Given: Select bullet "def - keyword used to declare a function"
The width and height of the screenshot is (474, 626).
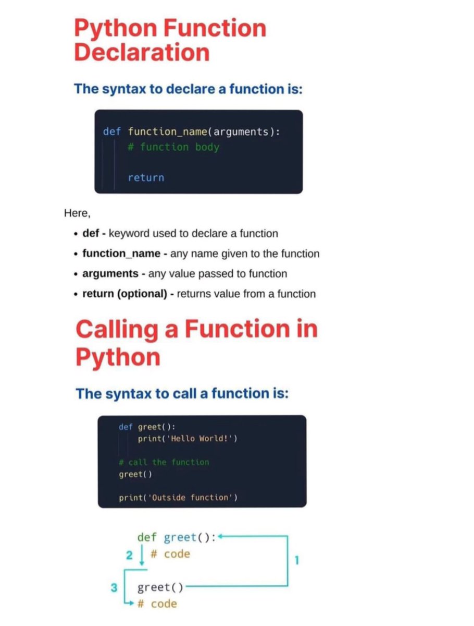Looking at the screenshot, I should coord(176,234).
